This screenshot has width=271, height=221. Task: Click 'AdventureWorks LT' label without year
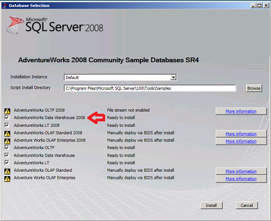[31, 162]
